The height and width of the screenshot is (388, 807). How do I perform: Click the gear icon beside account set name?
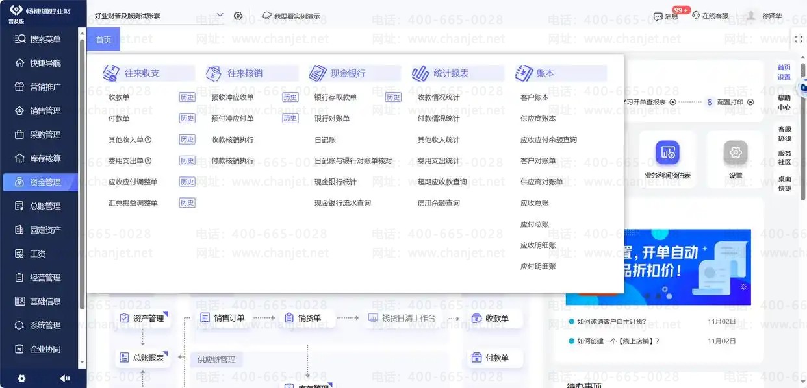click(238, 16)
